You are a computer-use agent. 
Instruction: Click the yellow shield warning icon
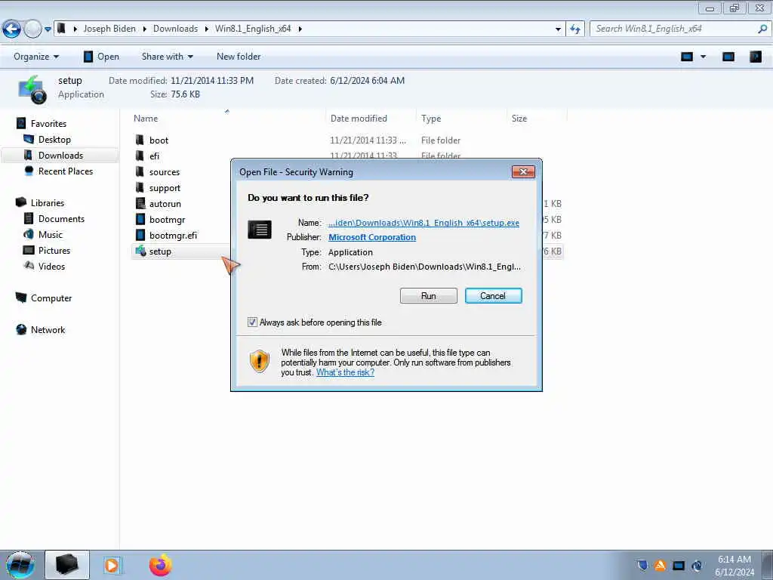(260, 361)
